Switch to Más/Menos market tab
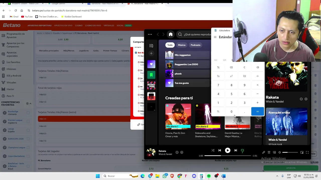 coord(69,51)
